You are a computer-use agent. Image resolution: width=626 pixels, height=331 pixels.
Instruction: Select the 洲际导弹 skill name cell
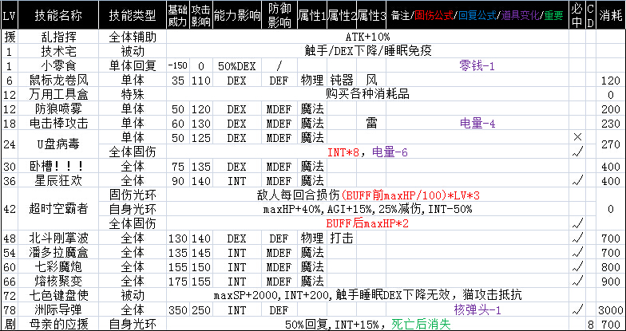tap(58, 309)
